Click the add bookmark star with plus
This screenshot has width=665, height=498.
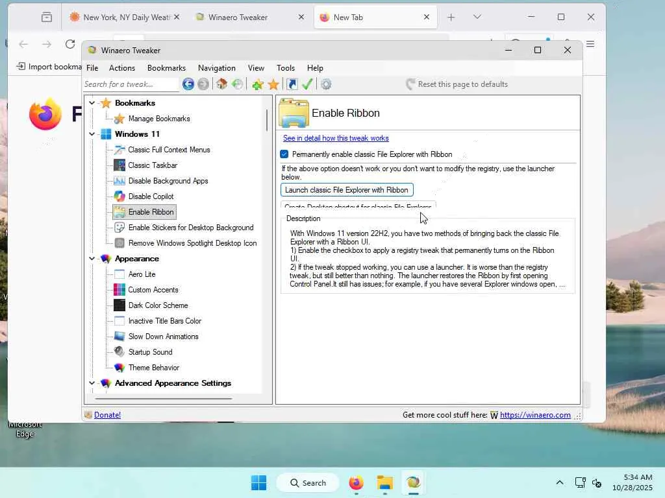(x=257, y=84)
